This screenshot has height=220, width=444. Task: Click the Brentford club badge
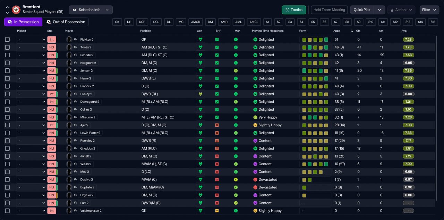pyautogui.click(x=16, y=10)
